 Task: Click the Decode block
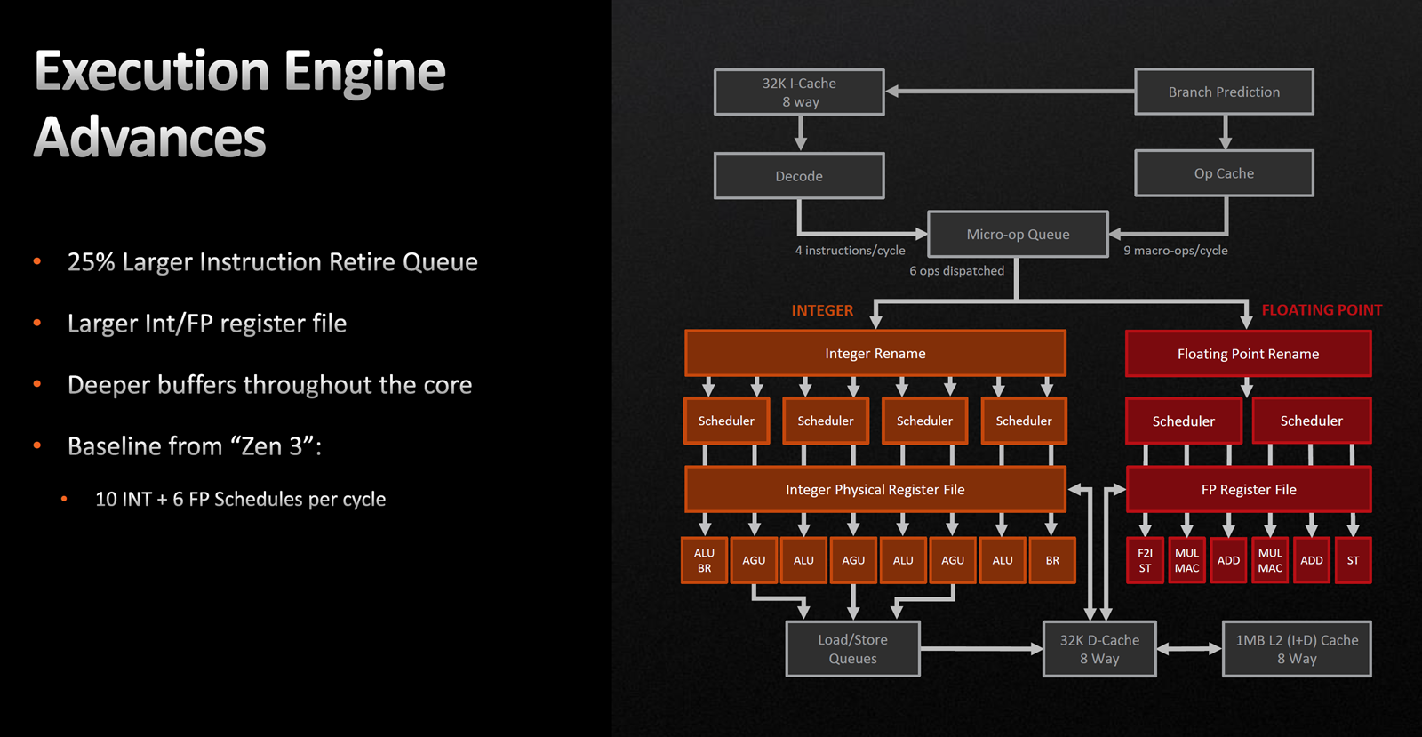pos(799,176)
